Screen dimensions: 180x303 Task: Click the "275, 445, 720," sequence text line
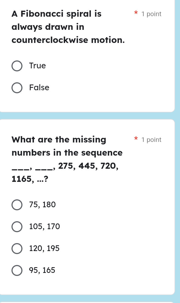(x=88, y=166)
